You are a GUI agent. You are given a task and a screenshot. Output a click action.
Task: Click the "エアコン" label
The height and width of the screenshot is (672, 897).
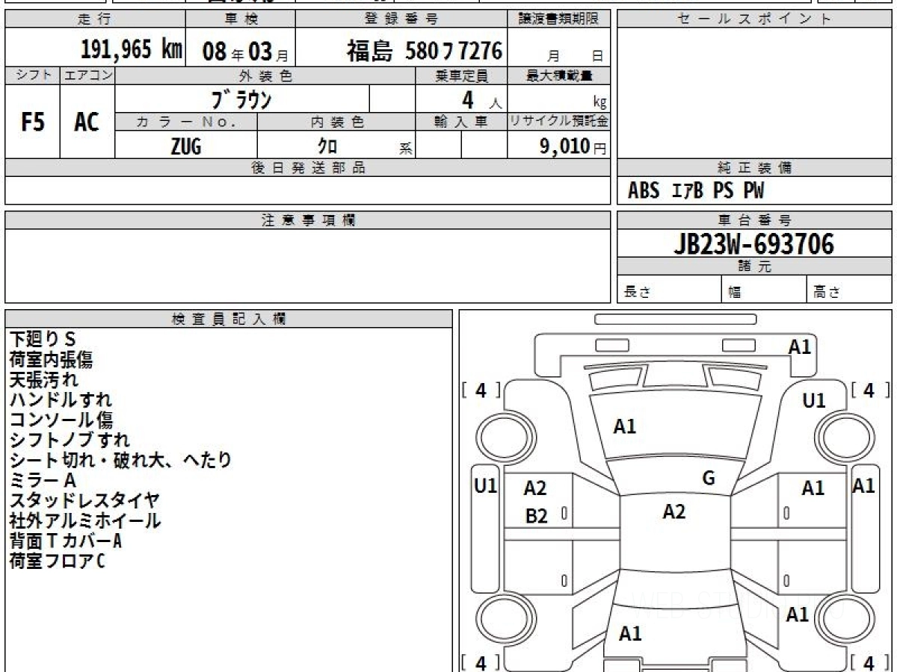coord(87,75)
